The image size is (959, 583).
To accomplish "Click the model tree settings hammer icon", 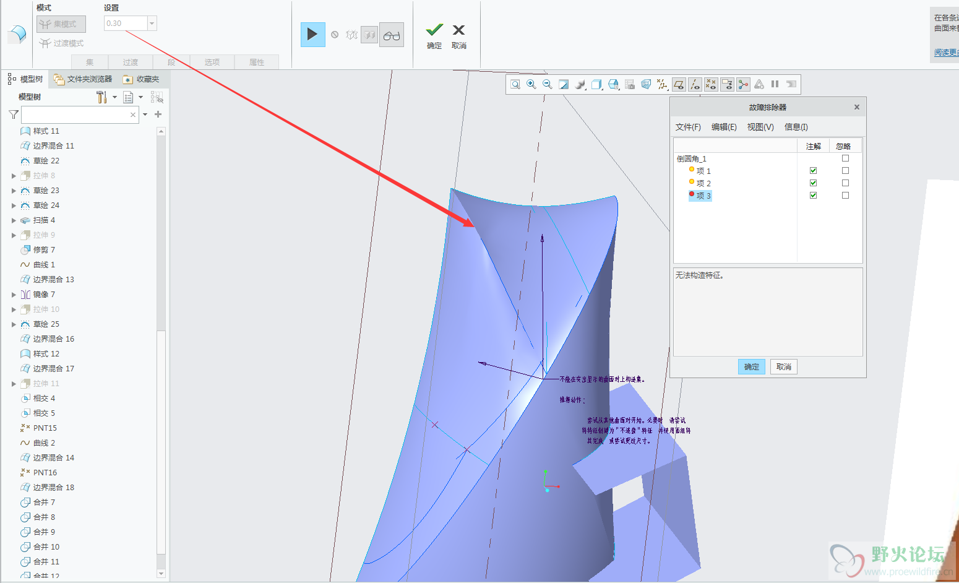I will point(101,97).
